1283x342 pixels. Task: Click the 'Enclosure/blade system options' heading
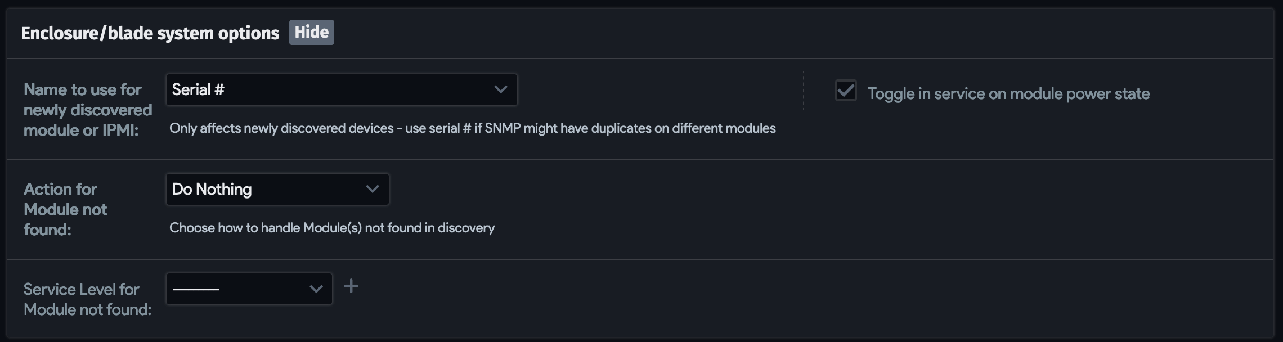[150, 33]
